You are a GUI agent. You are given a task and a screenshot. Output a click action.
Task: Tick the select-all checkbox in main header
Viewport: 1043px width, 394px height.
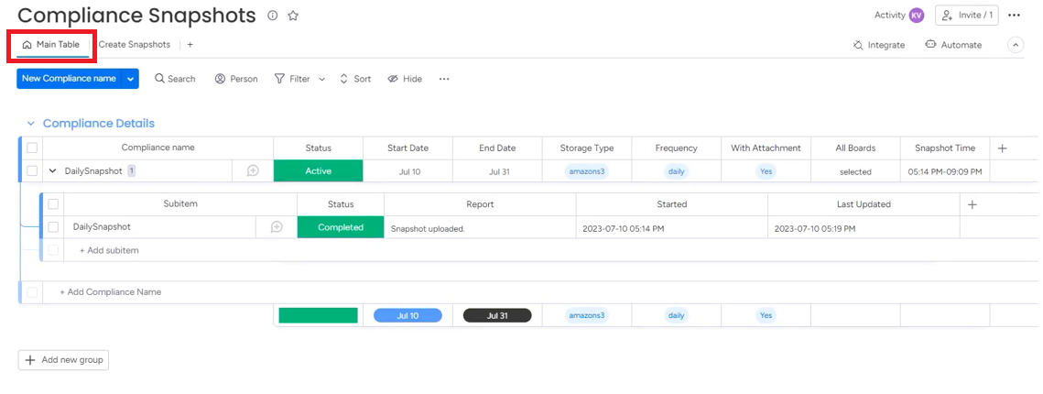coord(32,148)
